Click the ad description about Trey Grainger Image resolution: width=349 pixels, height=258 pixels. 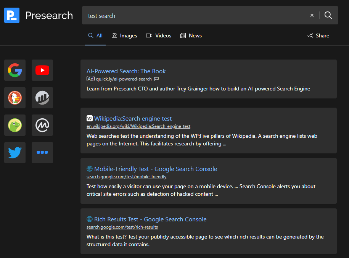click(x=198, y=89)
